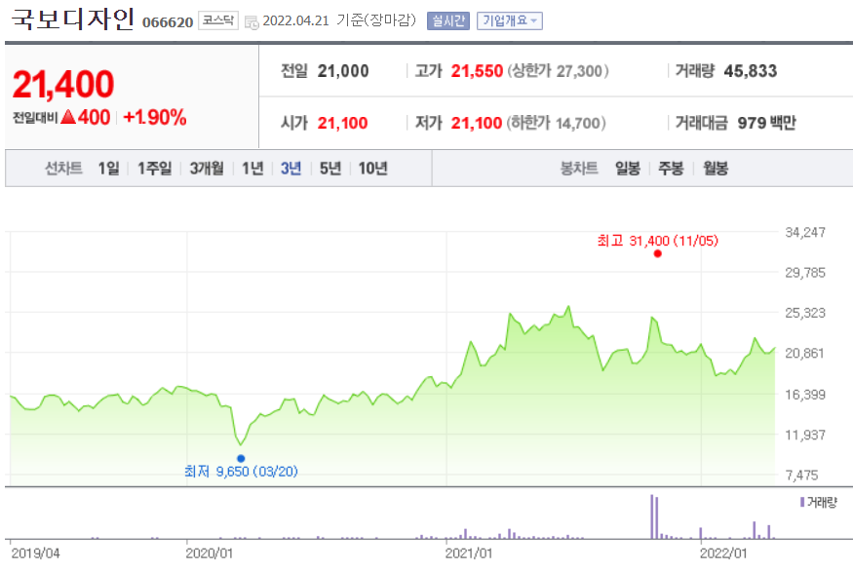Image resolution: width=853 pixels, height=571 pixels.
Task: Select the 1년 line chart tab
Action: pyautogui.click(x=252, y=169)
